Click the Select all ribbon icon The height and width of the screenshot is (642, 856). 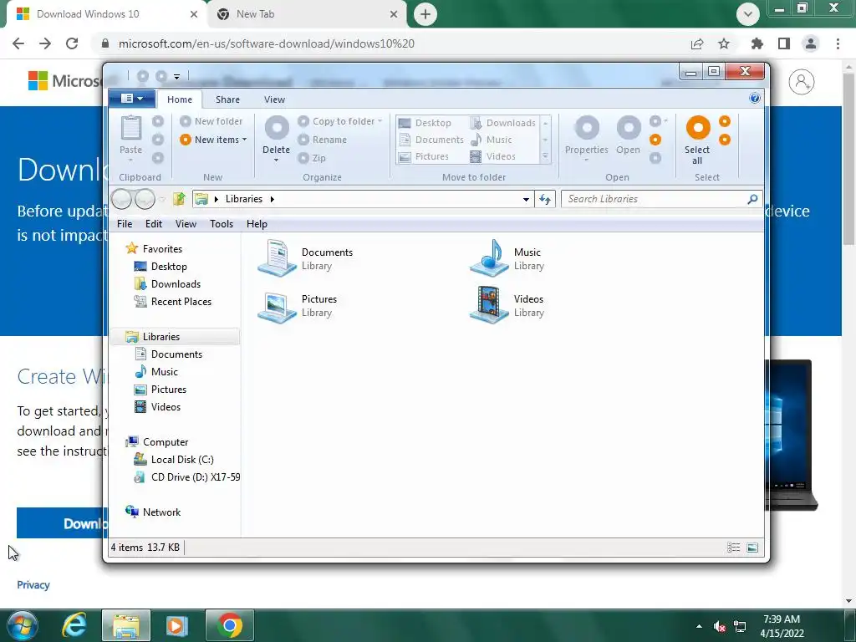tap(698, 128)
